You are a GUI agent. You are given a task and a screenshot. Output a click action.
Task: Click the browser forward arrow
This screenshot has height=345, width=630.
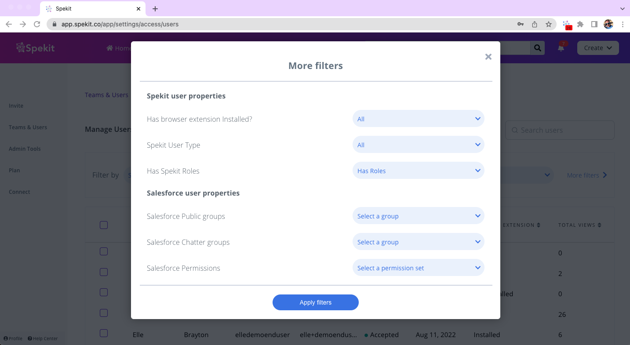click(23, 24)
